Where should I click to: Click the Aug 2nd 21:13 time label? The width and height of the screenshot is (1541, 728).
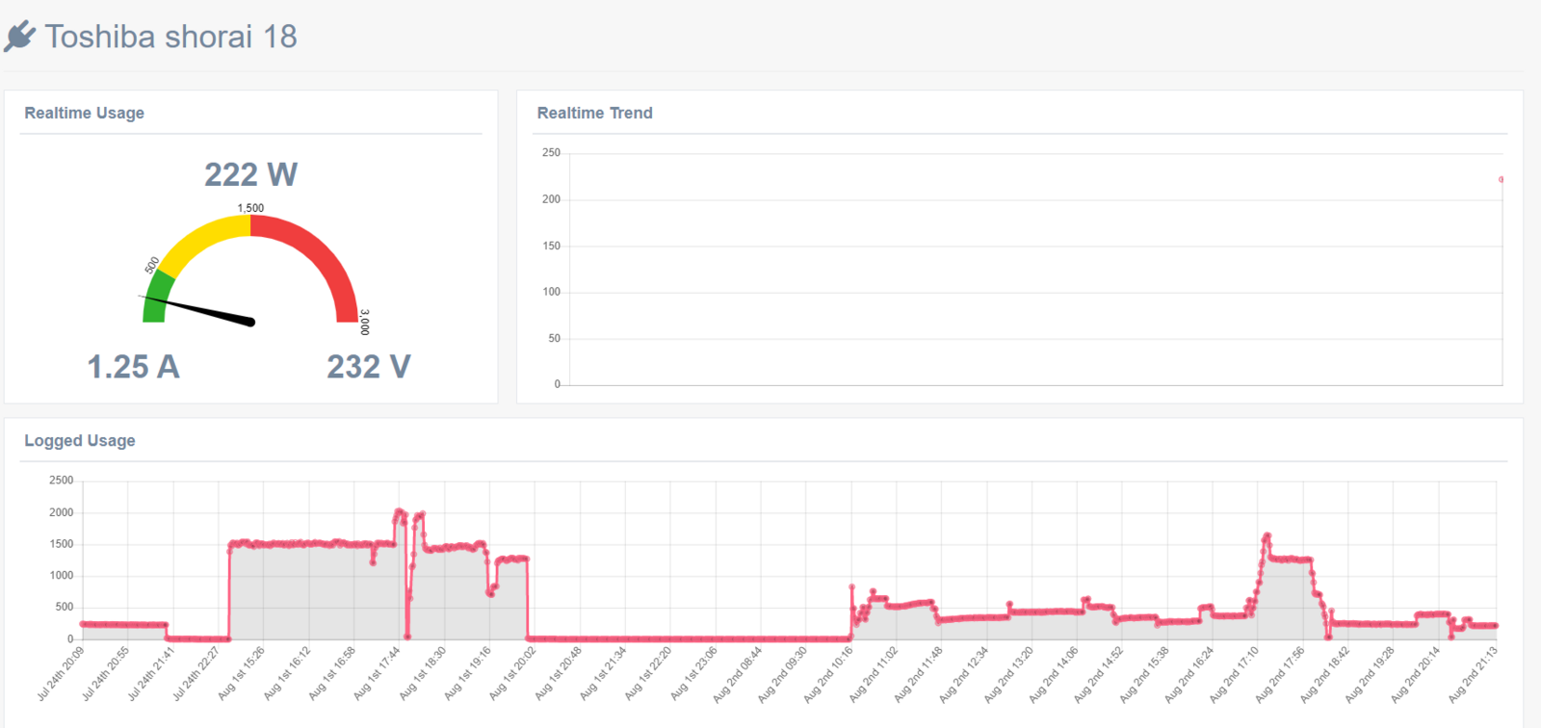tap(1474, 674)
